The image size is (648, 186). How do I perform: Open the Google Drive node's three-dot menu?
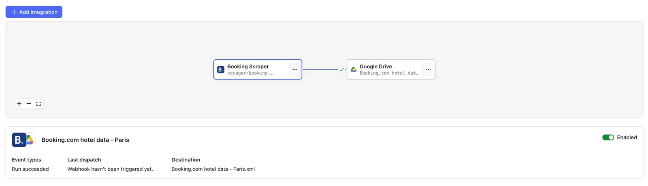[x=428, y=69]
